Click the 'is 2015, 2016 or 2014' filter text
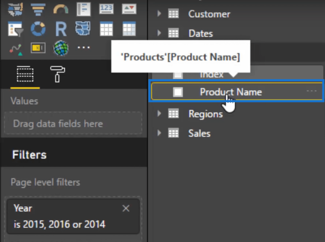 point(60,225)
